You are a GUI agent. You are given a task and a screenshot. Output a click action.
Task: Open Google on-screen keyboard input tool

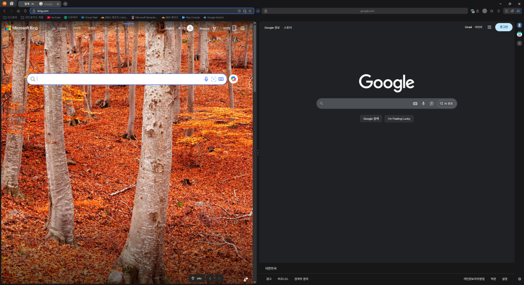415,103
